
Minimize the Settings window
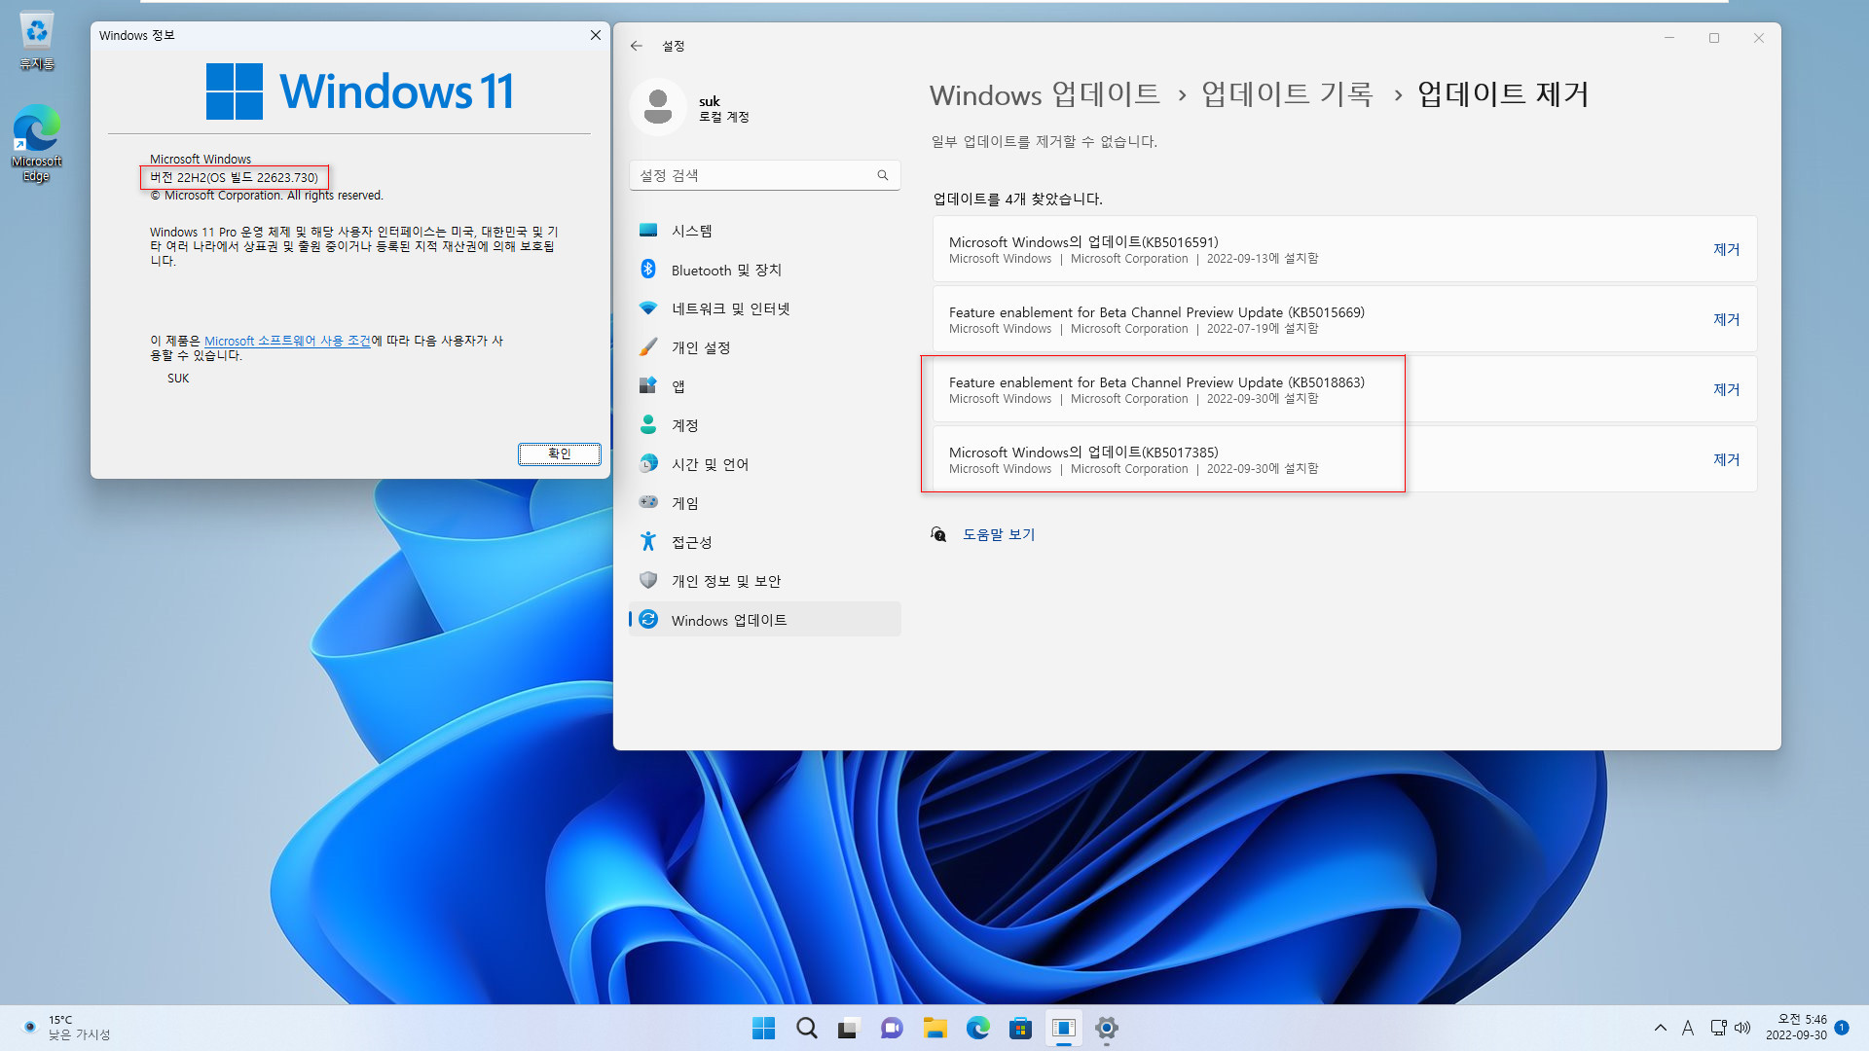click(1669, 38)
